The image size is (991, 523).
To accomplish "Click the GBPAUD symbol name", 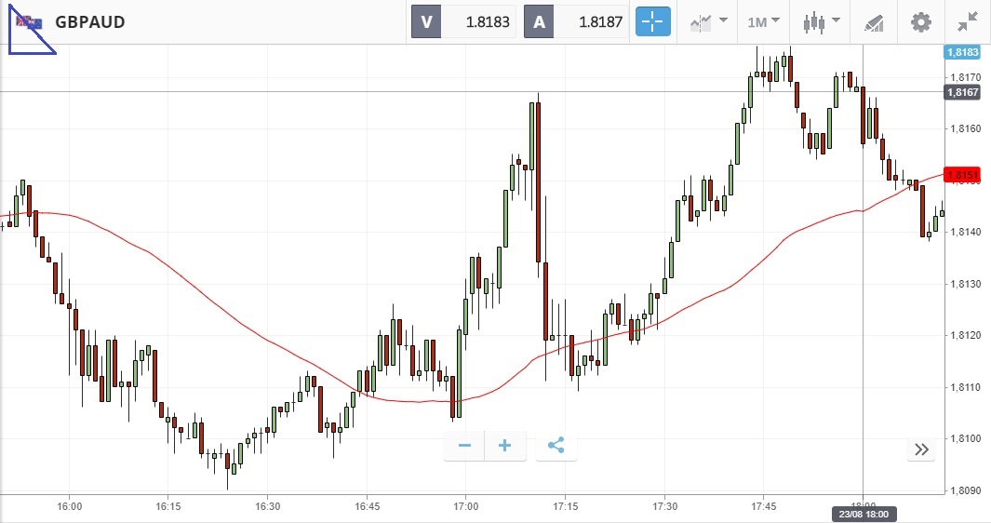I will tap(90, 21).
